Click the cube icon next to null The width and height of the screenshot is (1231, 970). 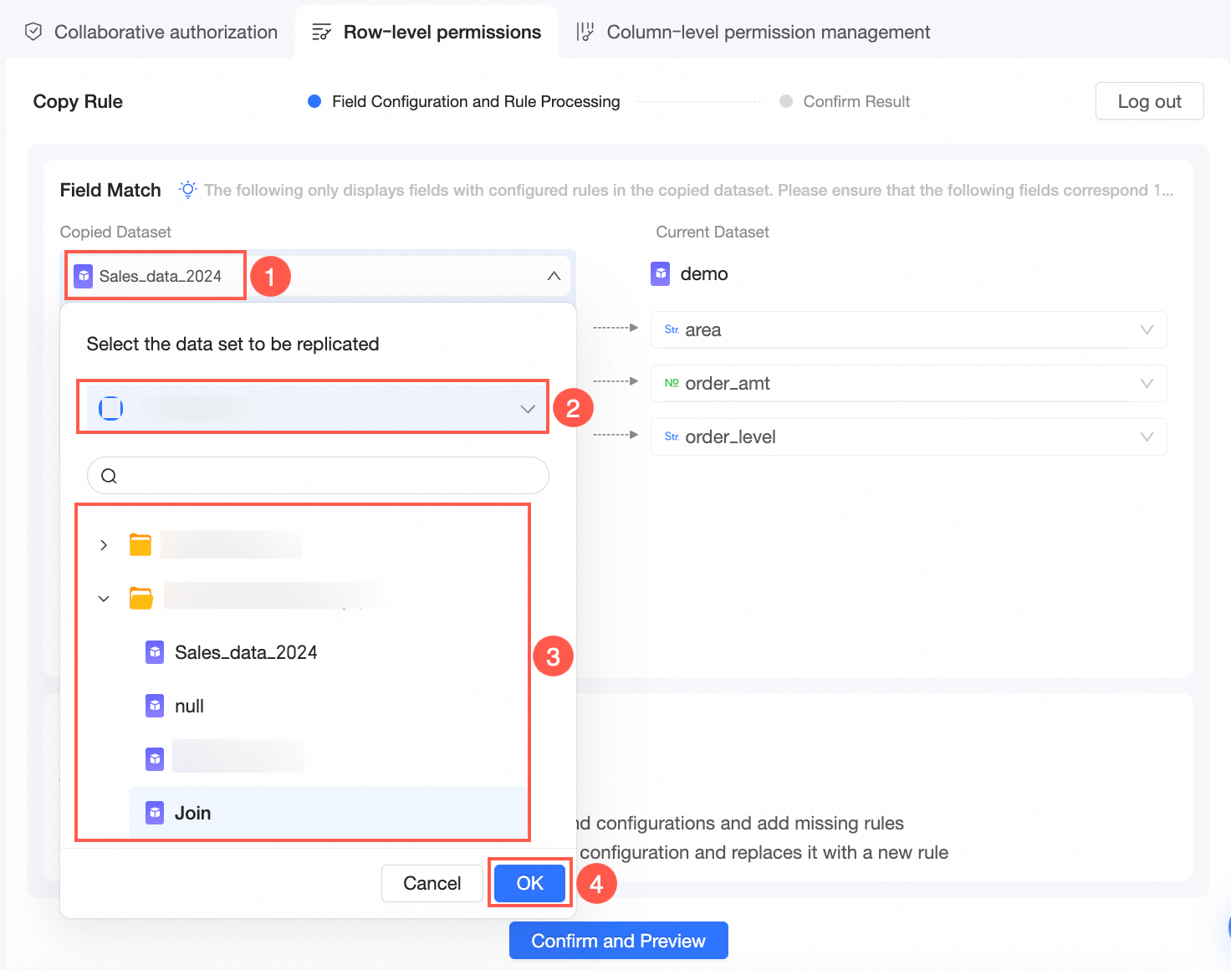(x=155, y=706)
